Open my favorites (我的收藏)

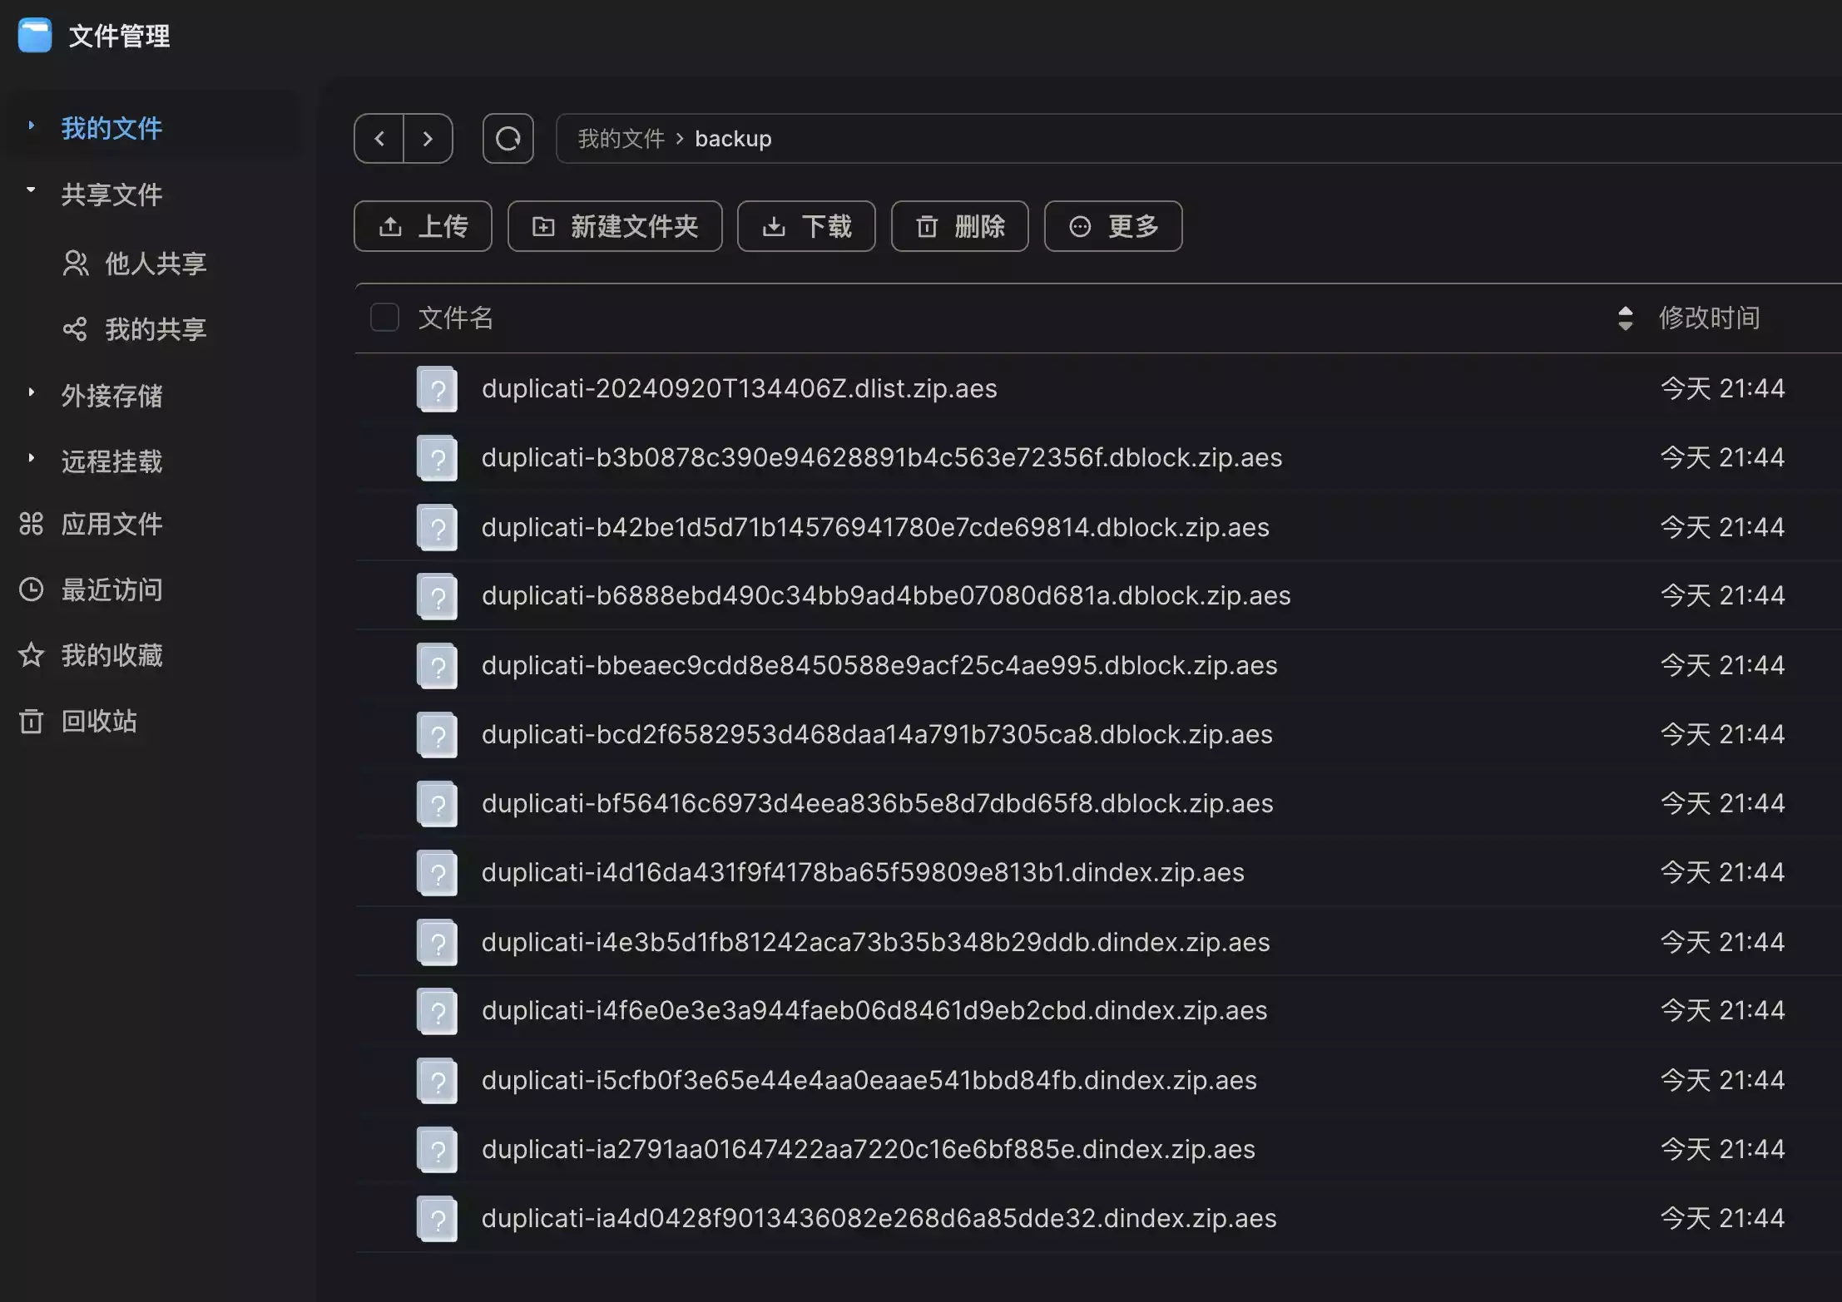tap(111, 655)
